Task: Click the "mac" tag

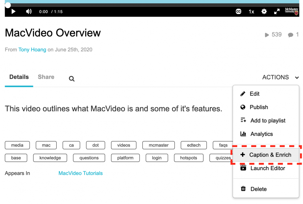Action: [x=46, y=145]
